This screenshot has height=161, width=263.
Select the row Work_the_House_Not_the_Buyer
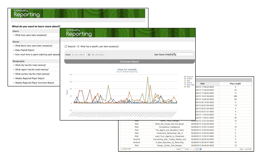pos(186,124)
